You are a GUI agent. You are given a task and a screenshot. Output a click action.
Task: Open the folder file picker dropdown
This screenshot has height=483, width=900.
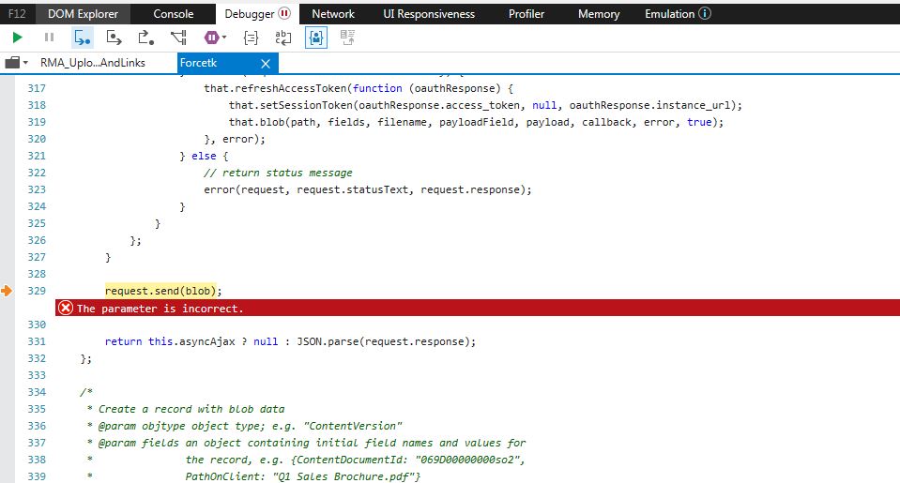pos(17,63)
